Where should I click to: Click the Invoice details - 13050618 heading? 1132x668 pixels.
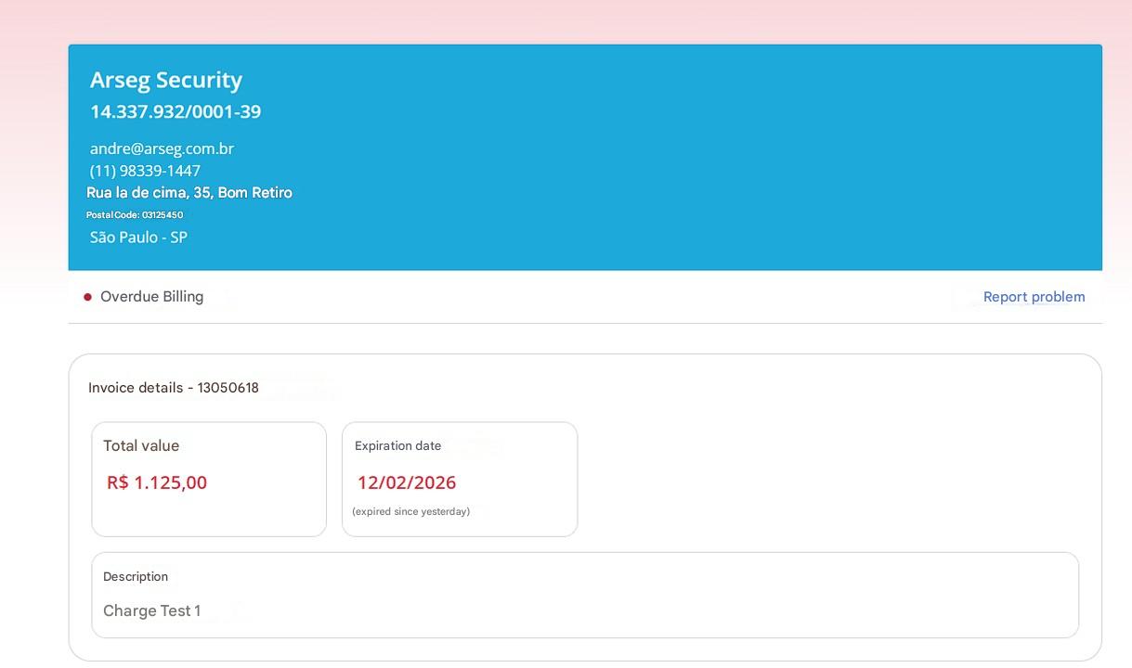[x=173, y=388]
